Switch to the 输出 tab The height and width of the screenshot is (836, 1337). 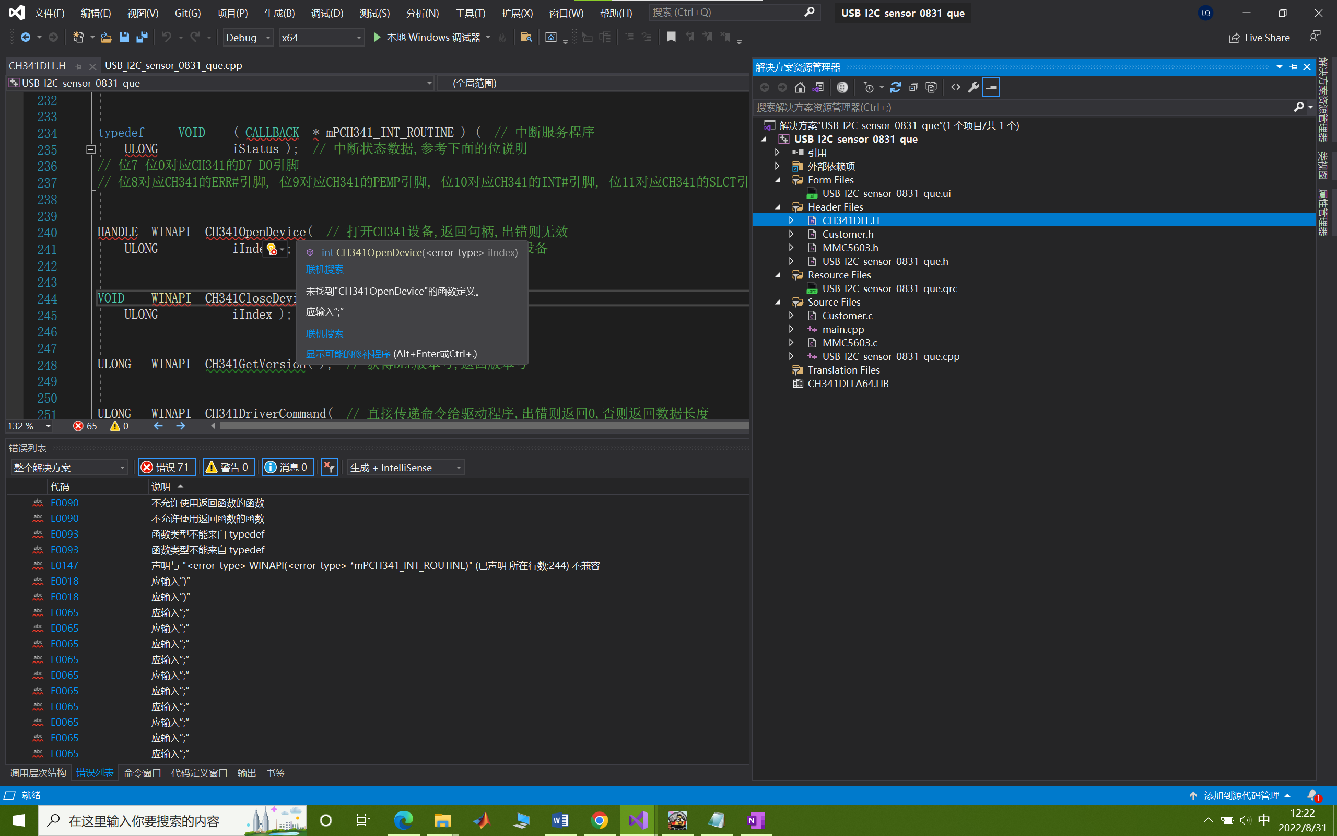tap(247, 773)
